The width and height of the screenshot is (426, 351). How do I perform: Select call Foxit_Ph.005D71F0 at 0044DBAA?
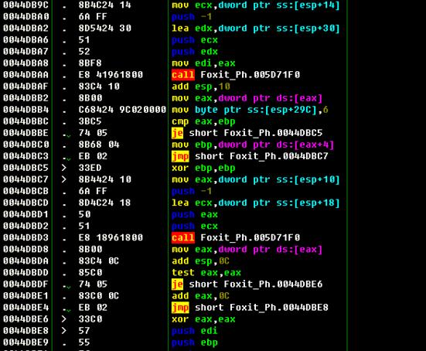pyautogui.click(x=236, y=75)
